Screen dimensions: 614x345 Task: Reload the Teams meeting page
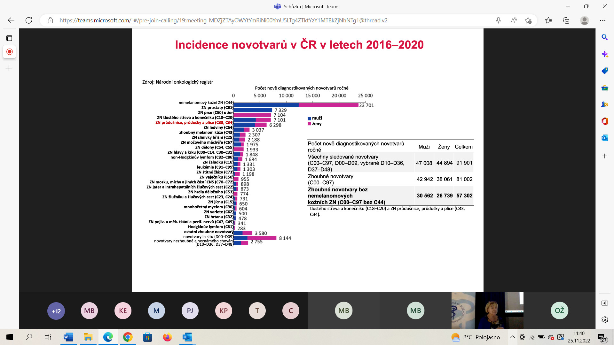[29, 20]
